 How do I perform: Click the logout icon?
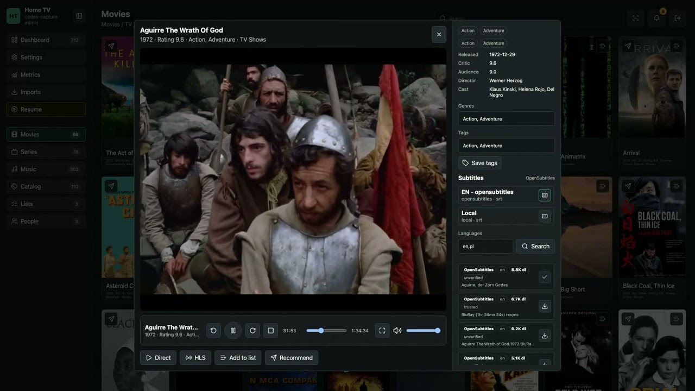coord(678,18)
